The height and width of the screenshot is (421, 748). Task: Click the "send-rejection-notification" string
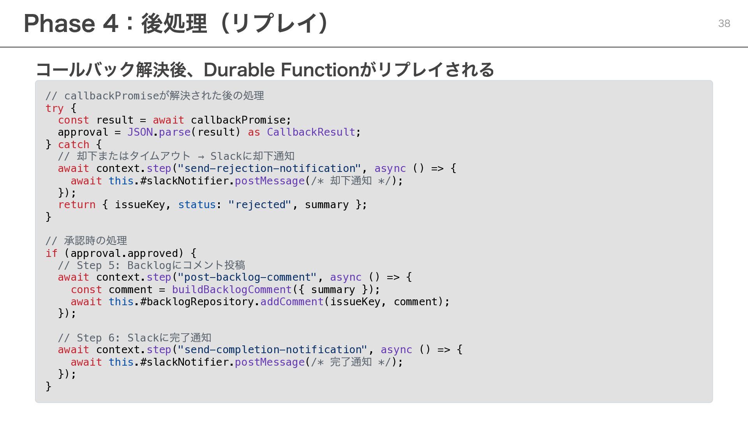(x=269, y=168)
